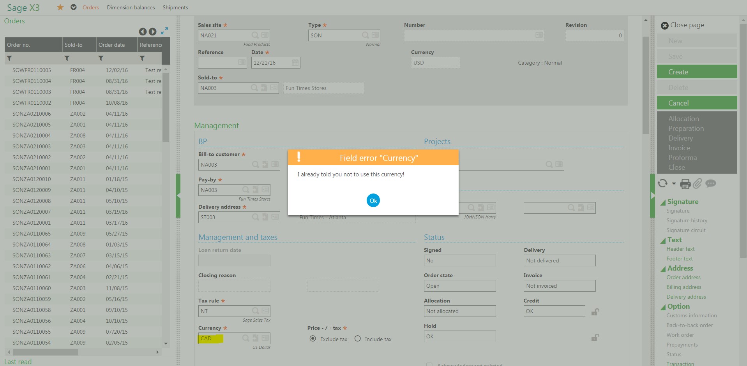
Task: Refresh the record with the refresh icon
Action: [x=662, y=183]
